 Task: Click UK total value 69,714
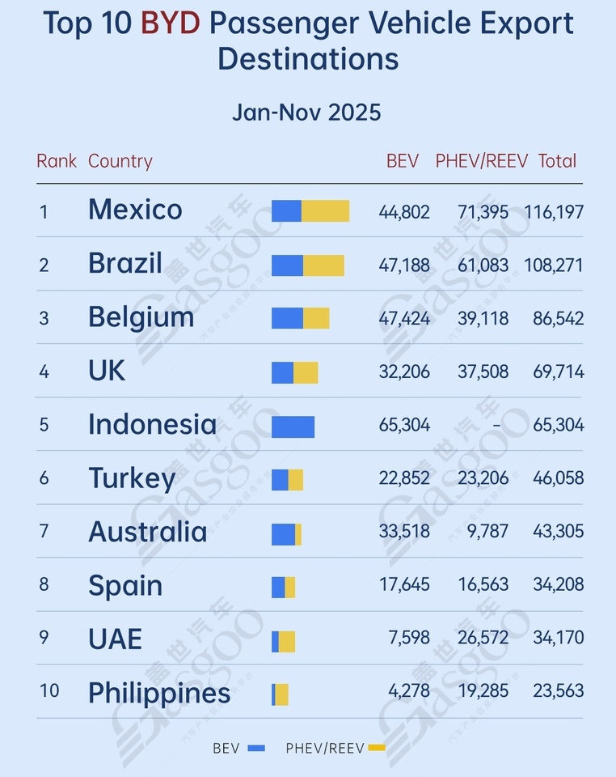pos(558,372)
